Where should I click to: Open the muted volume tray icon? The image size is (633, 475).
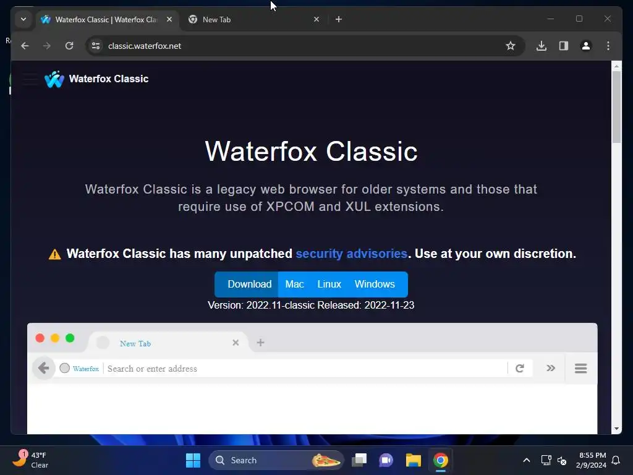click(561, 460)
